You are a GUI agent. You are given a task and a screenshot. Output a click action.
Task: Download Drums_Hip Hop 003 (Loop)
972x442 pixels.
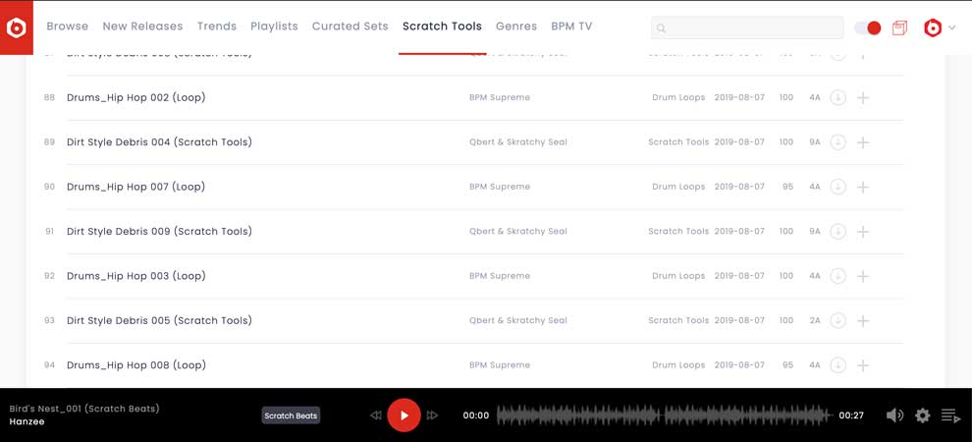pyautogui.click(x=838, y=276)
